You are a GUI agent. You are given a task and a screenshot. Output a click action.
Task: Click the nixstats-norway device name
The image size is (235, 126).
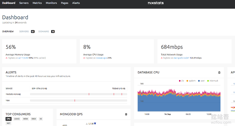click(13, 94)
